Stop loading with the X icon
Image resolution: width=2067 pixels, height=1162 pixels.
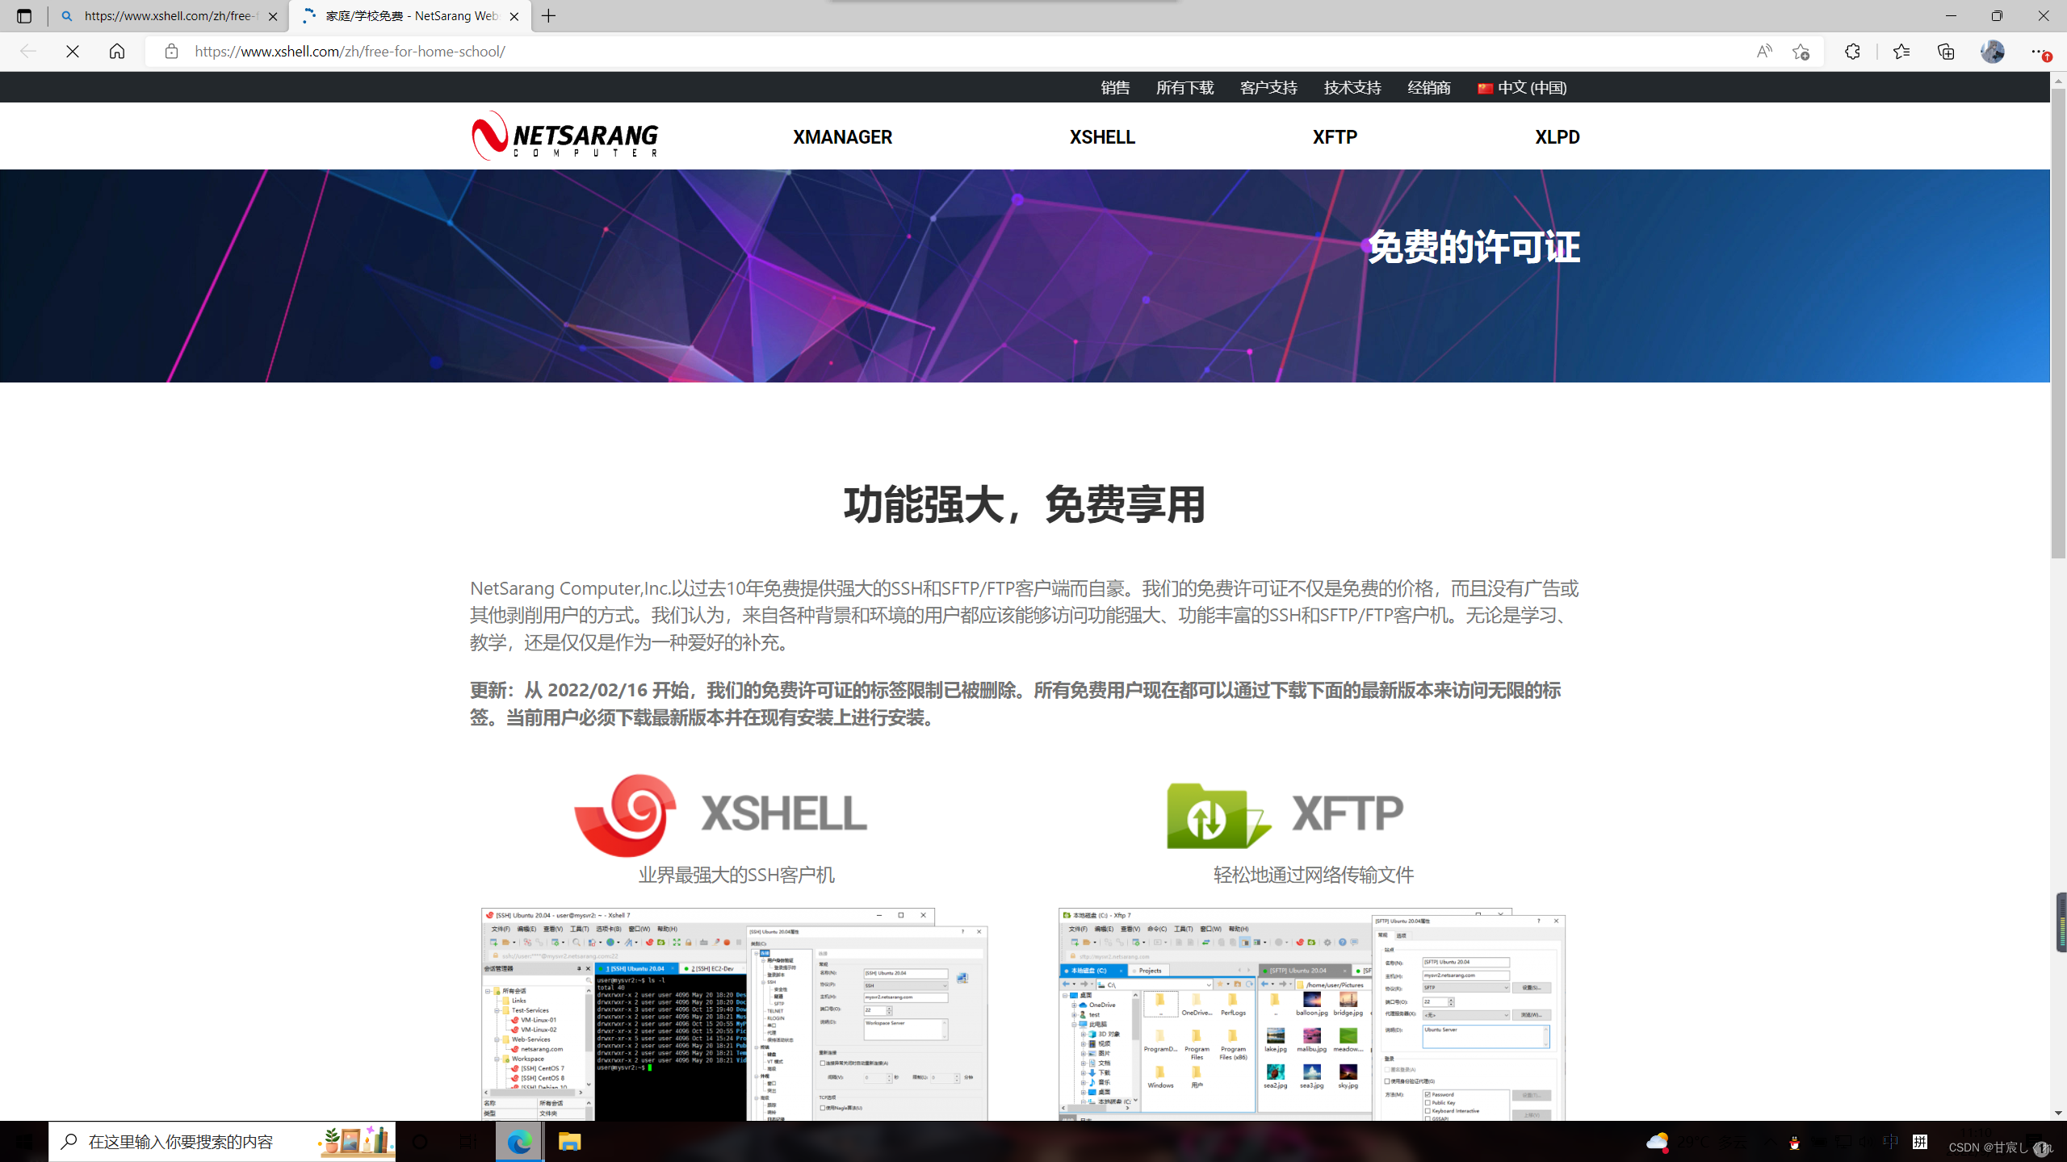pos(73,52)
